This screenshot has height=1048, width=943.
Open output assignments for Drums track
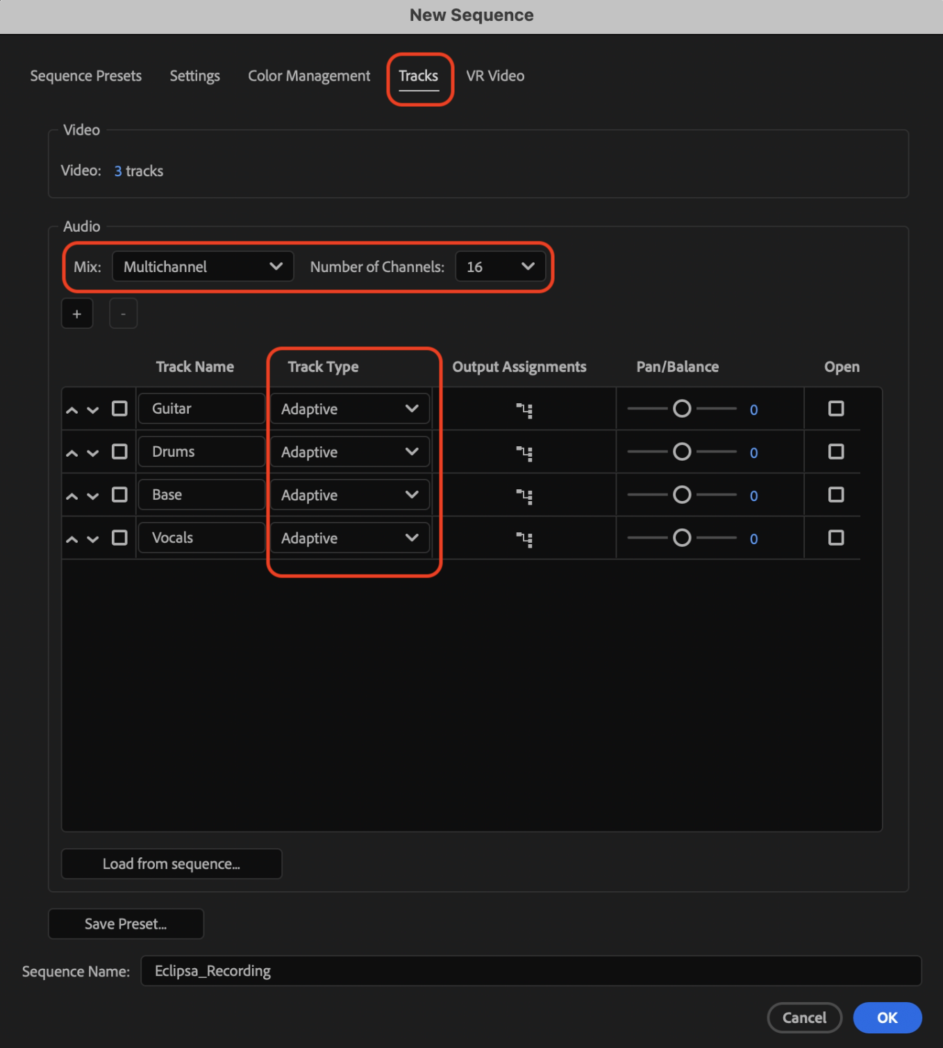[x=524, y=453]
